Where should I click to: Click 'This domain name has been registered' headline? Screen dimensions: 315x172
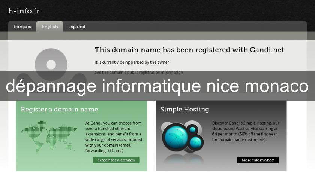coord(189,50)
